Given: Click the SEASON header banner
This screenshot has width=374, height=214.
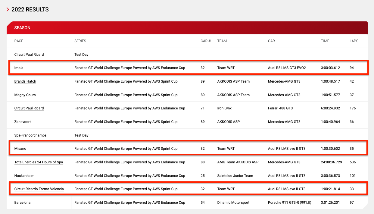Looking at the screenshot, I should coord(187,28).
